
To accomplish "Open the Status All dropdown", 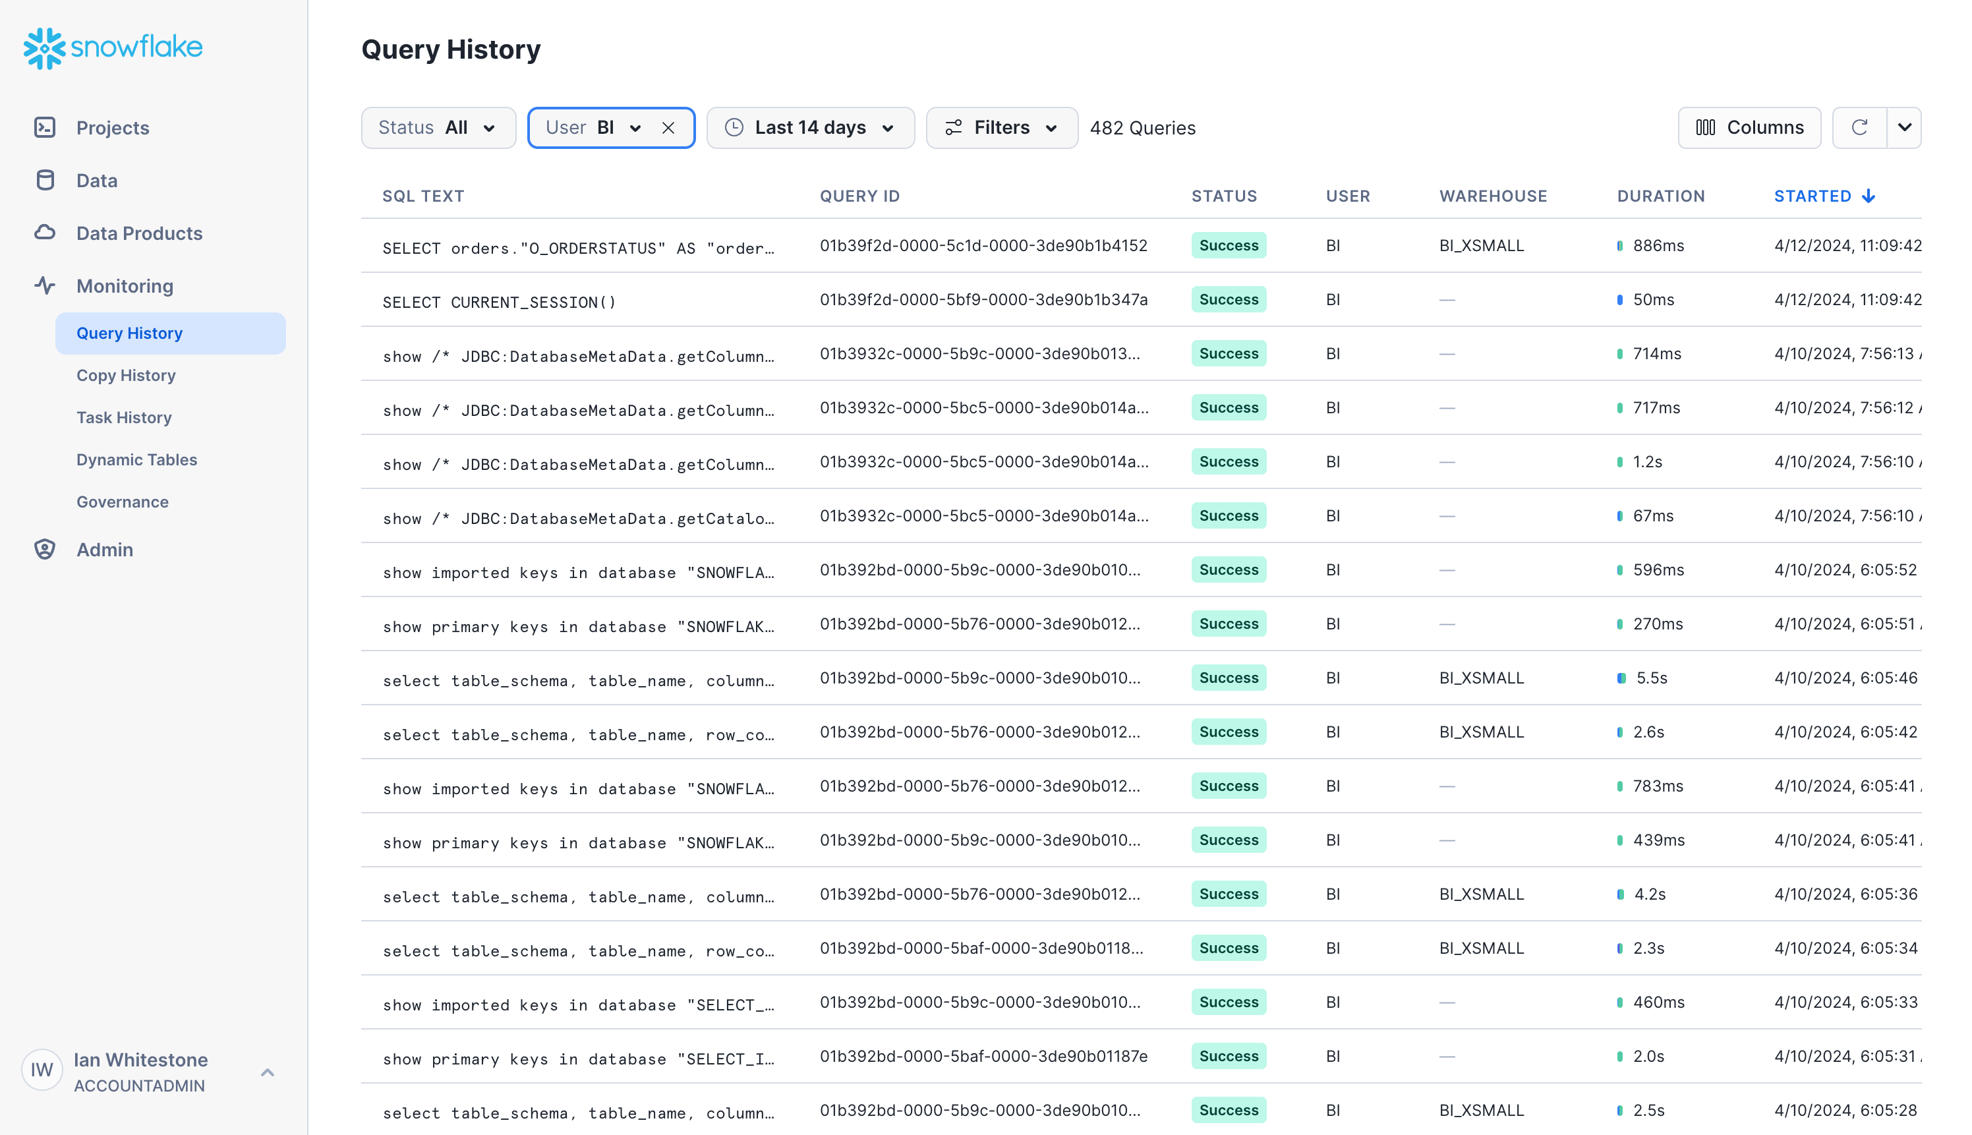I will click(438, 127).
